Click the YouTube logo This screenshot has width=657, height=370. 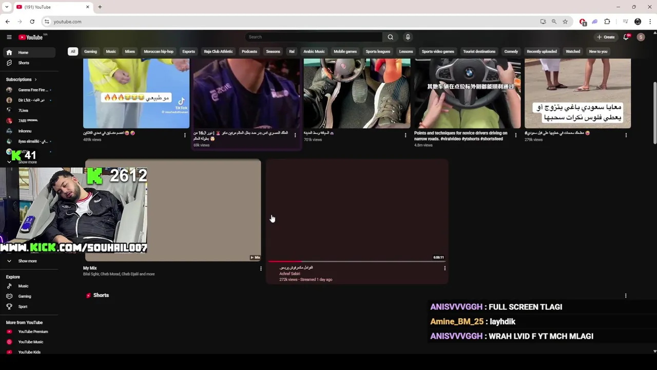pyautogui.click(x=31, y=37)
